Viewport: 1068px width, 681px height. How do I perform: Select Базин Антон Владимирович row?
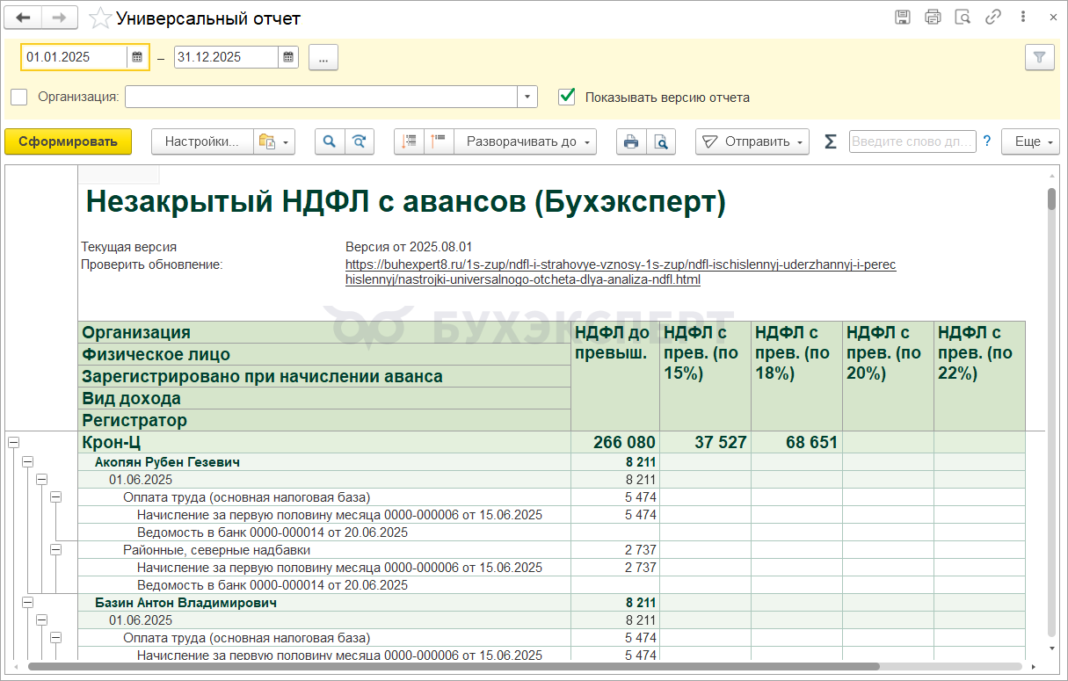coord(324,603)
